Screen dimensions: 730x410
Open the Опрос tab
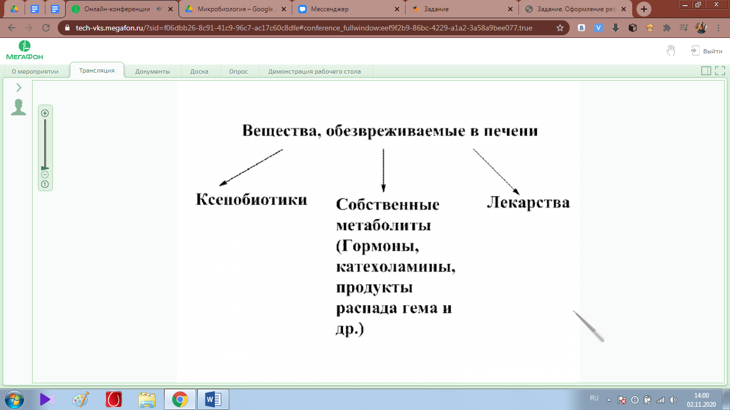click(238, 72)
